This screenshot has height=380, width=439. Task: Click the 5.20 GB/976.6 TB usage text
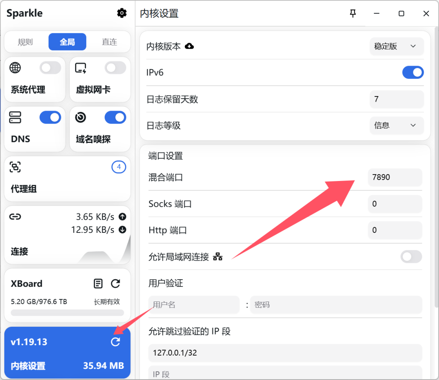pyautogui.click(x=39, y=302)
